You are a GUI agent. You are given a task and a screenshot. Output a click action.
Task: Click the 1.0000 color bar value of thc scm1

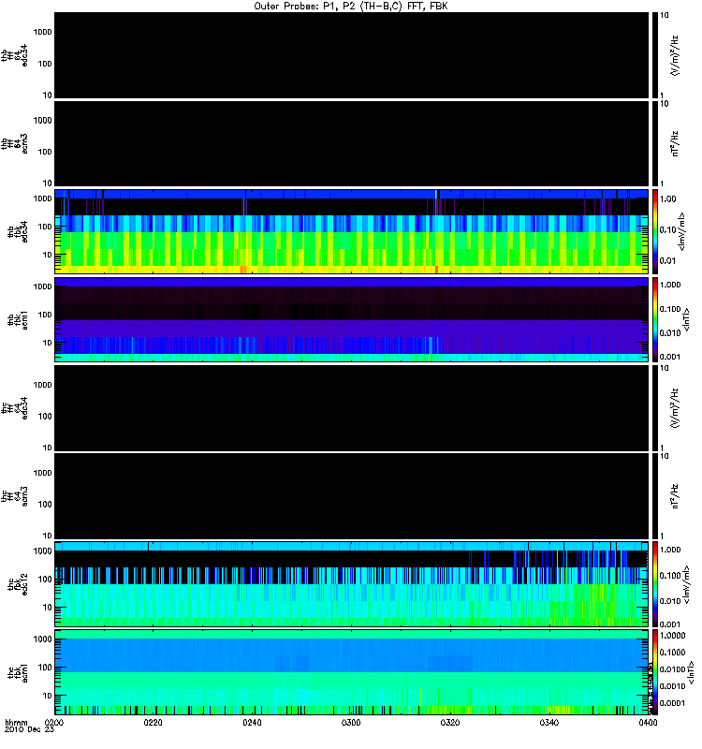point(672,636)
